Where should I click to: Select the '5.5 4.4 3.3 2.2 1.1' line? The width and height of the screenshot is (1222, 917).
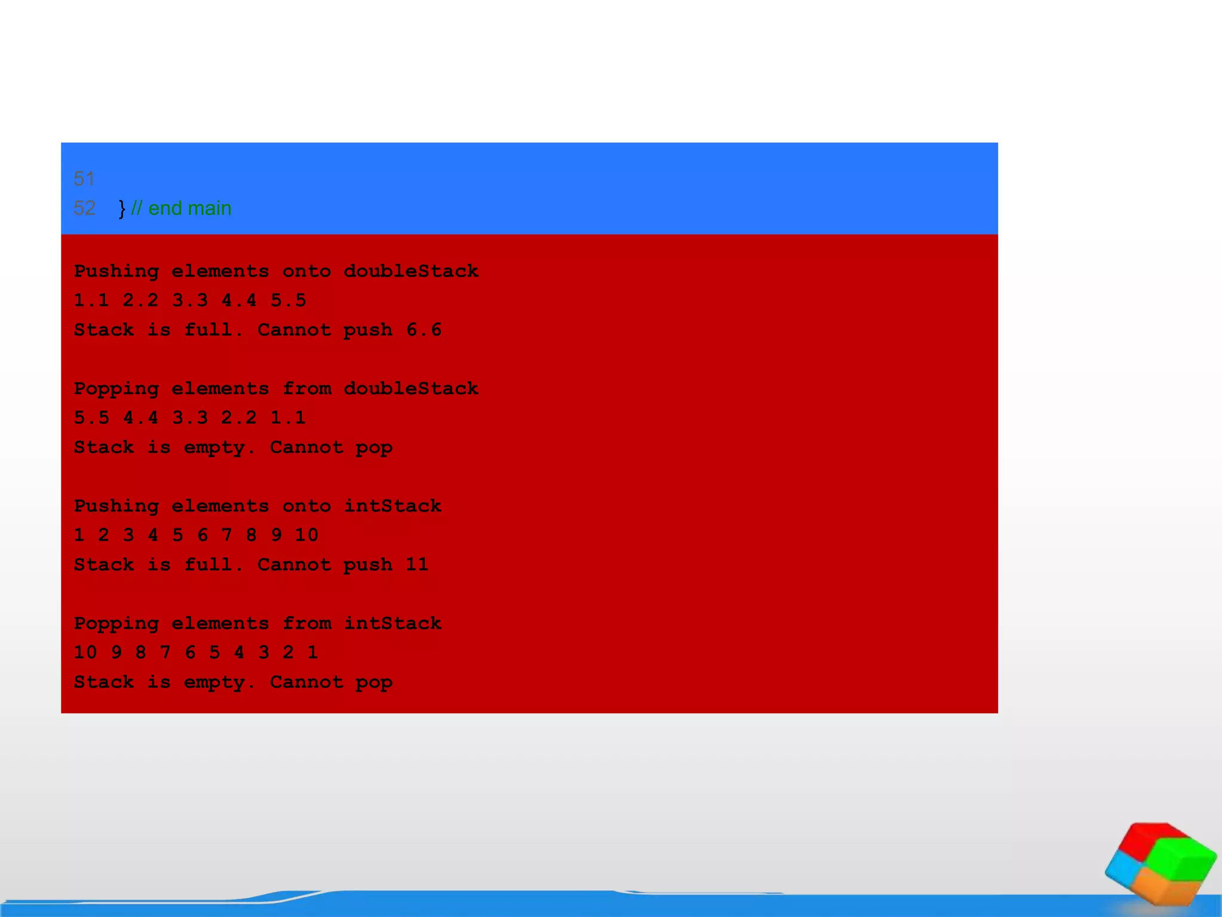coord(190,417)
